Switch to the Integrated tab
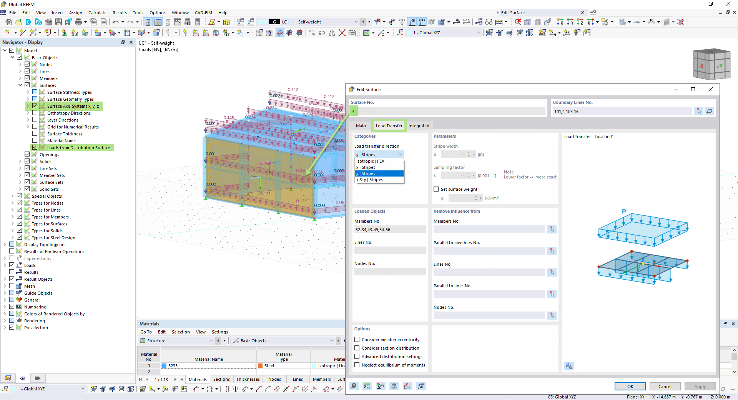 pos(419,126)
